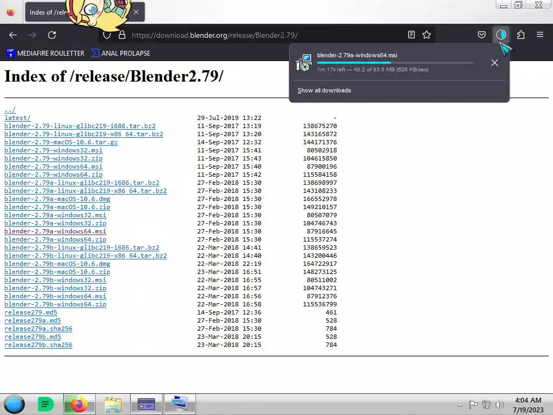
Task: Click the Firefox taskbar icon
Action: click(79, 404)
